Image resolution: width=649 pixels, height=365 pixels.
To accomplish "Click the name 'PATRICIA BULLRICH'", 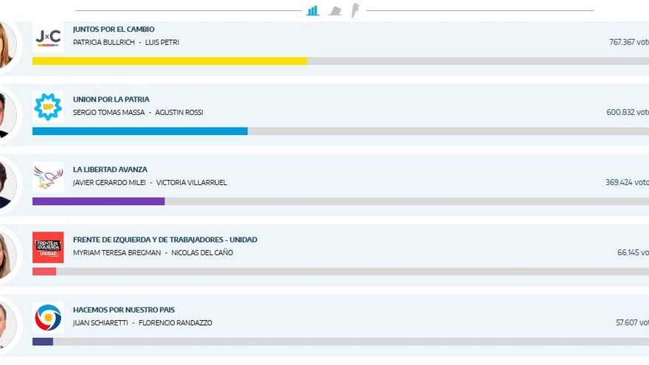I will (x=104, y=42).
